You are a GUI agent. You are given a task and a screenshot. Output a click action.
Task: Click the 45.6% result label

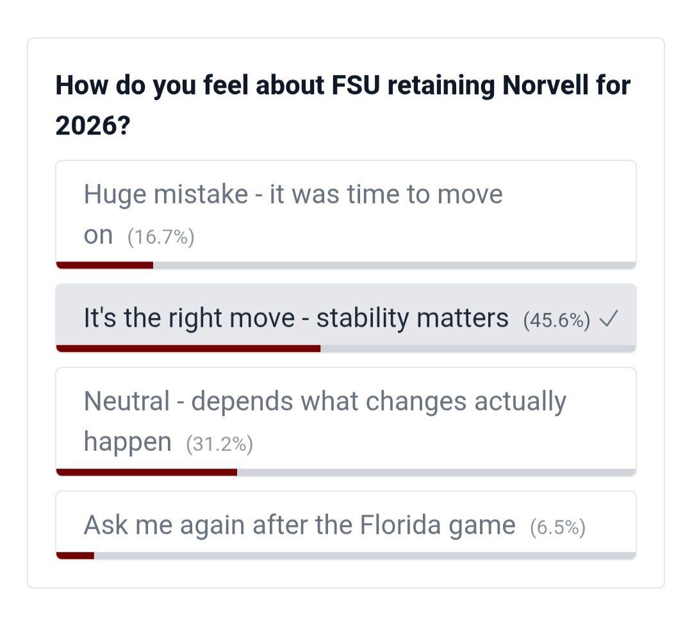tap(556, 320)
